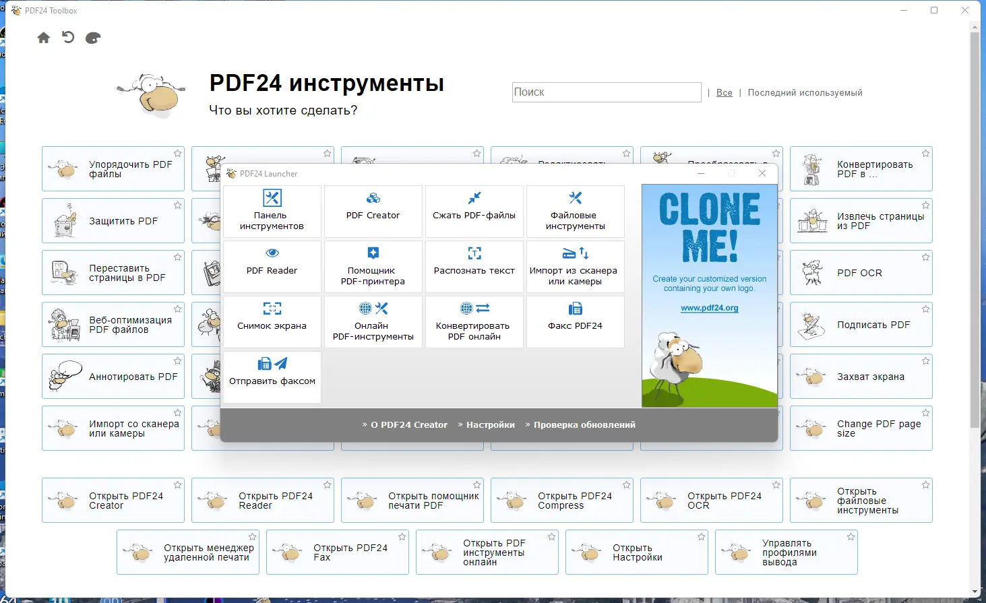Viewport: 986px width, 603px height.
Task: Open PDF Reader in the launcher
Action: 272,267
